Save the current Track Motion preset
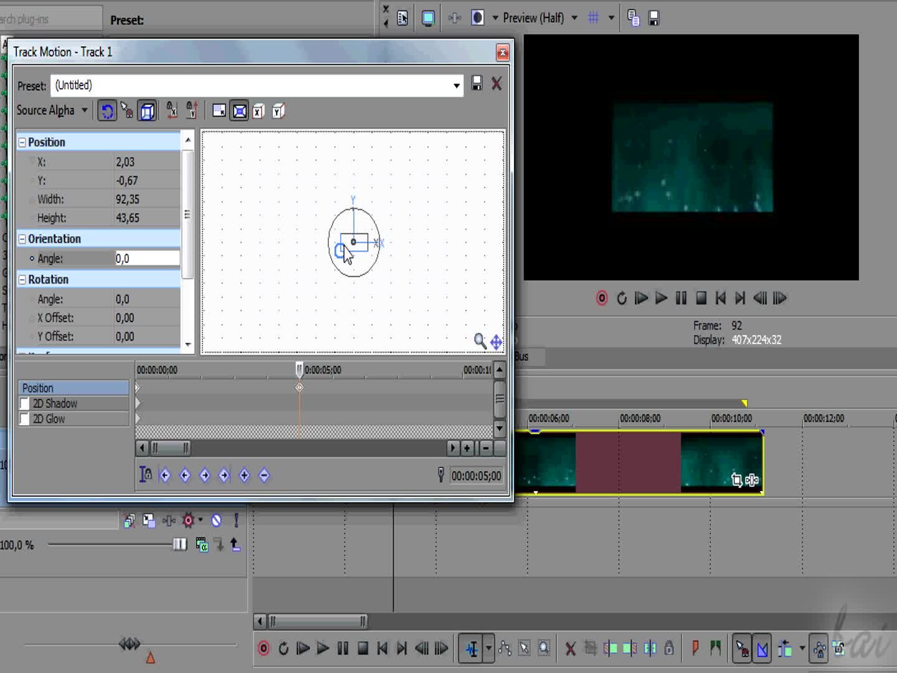 [477, 84]
